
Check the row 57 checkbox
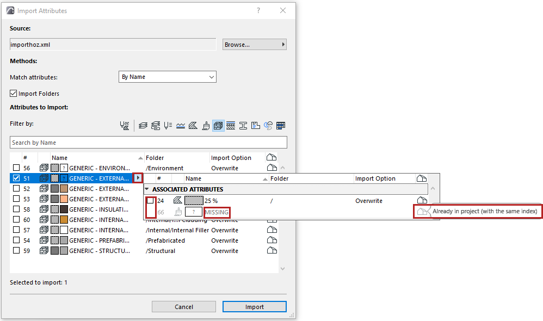point(16,230)
